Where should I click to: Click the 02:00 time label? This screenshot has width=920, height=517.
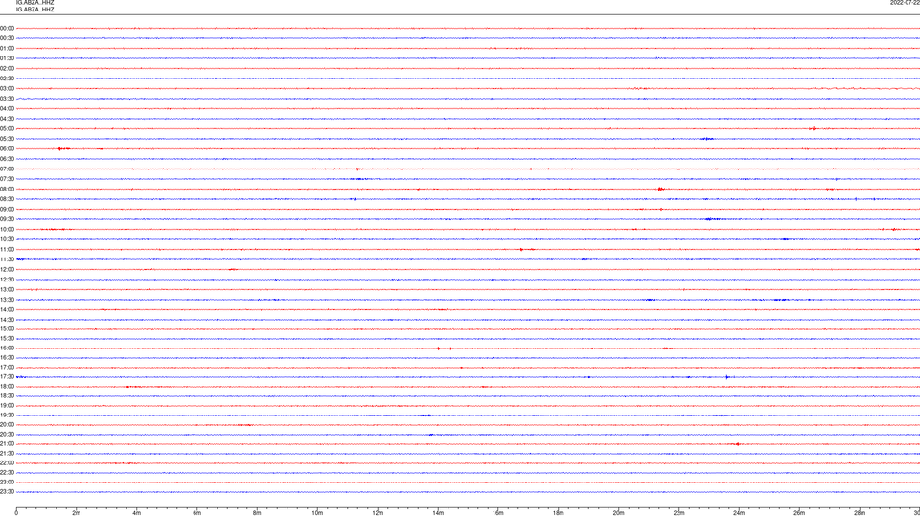coord(7,69)
